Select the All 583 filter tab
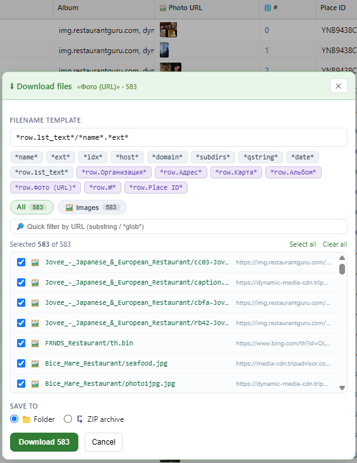The height and width of the screenshot is (463, 357). 32,207
